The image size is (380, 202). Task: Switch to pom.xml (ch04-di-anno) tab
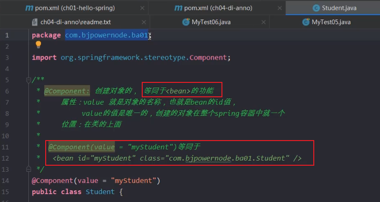click(x=217, y=8)
